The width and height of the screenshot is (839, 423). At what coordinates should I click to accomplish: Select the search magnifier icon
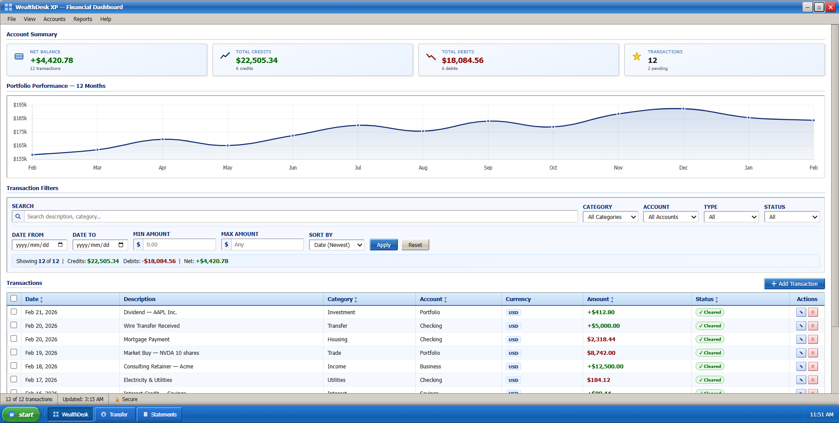click(x=18, y=216)
